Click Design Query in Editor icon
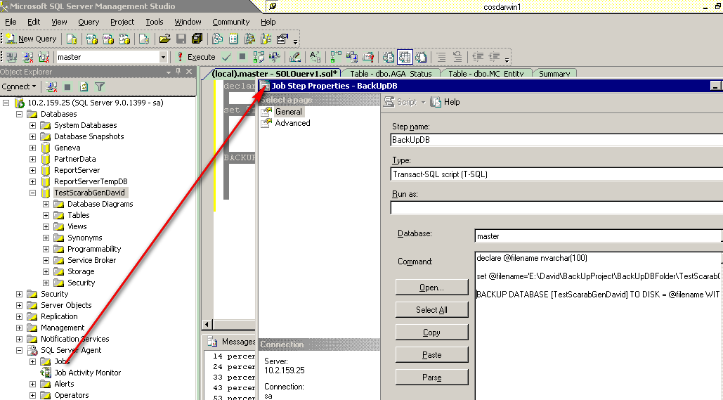Viewport: 723px width, 400px height. tap(295, 57)
